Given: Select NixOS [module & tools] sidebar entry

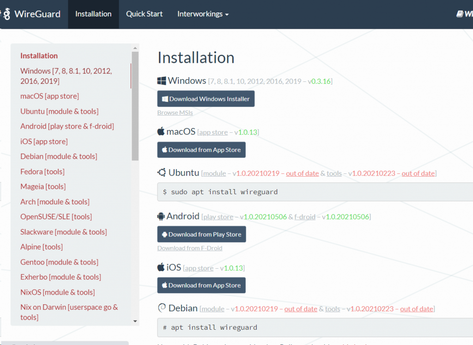Looking at the screenshot, I should 58,292.
